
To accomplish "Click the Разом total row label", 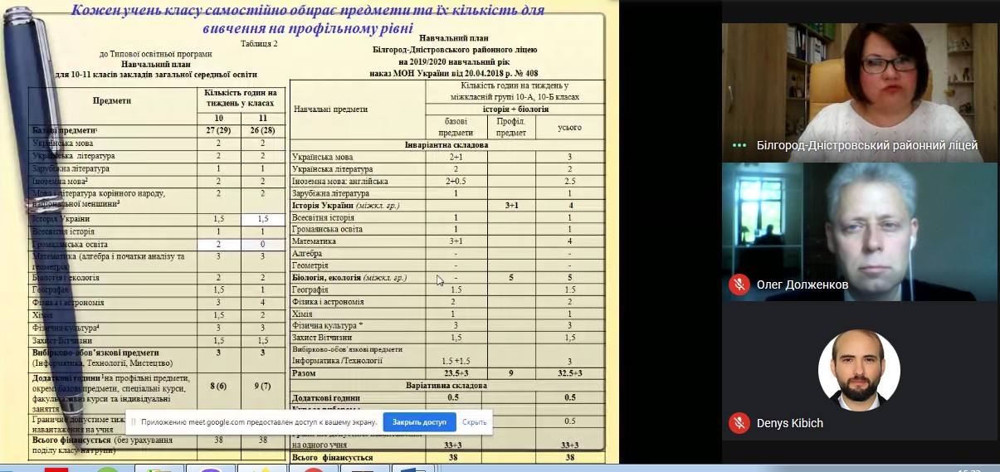I will (x=305, y=373).
